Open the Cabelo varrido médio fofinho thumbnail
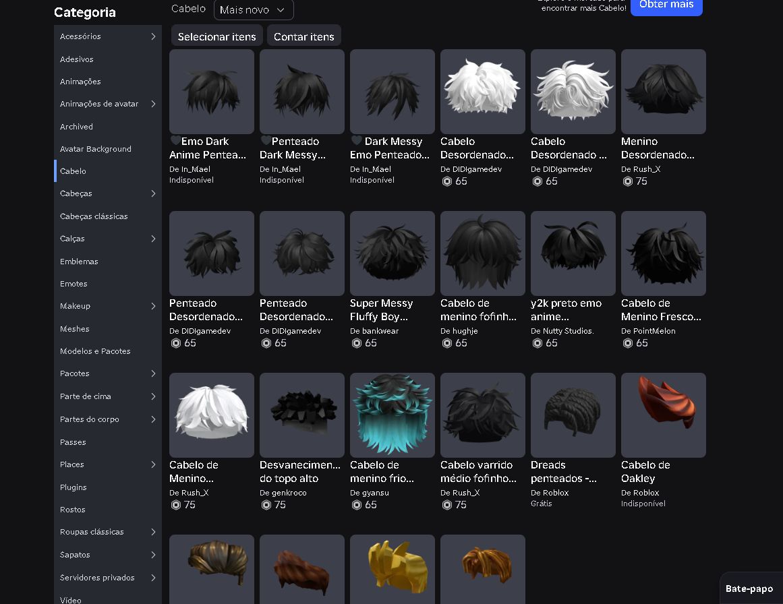783x604 pixels. 483,415
